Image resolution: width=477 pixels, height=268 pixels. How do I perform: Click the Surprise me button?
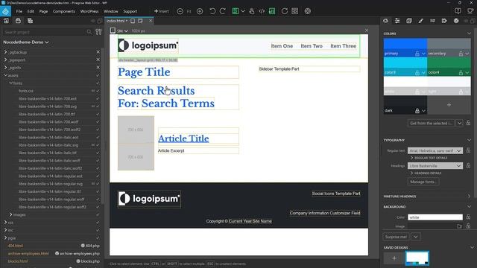click(x=396, y=237)
